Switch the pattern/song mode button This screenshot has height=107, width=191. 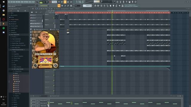[41, 2]
